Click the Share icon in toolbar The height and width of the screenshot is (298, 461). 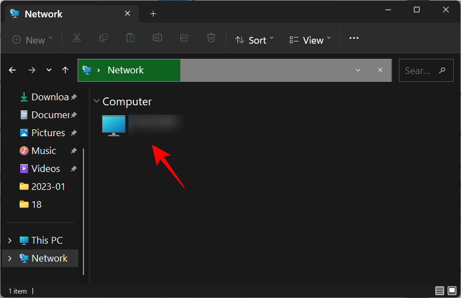point(184,39)
